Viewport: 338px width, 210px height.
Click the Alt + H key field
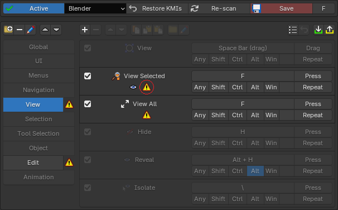point(243,160)
